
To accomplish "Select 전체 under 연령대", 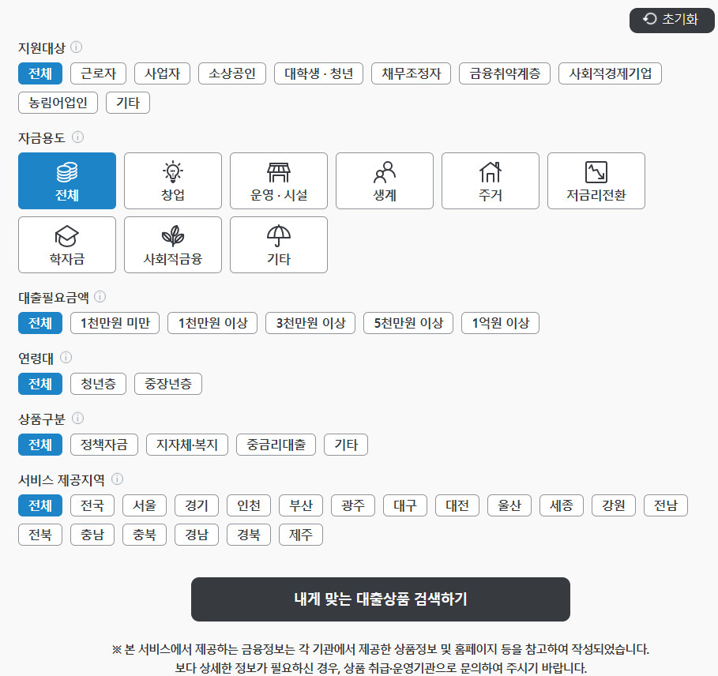I will tap(40, 384).
